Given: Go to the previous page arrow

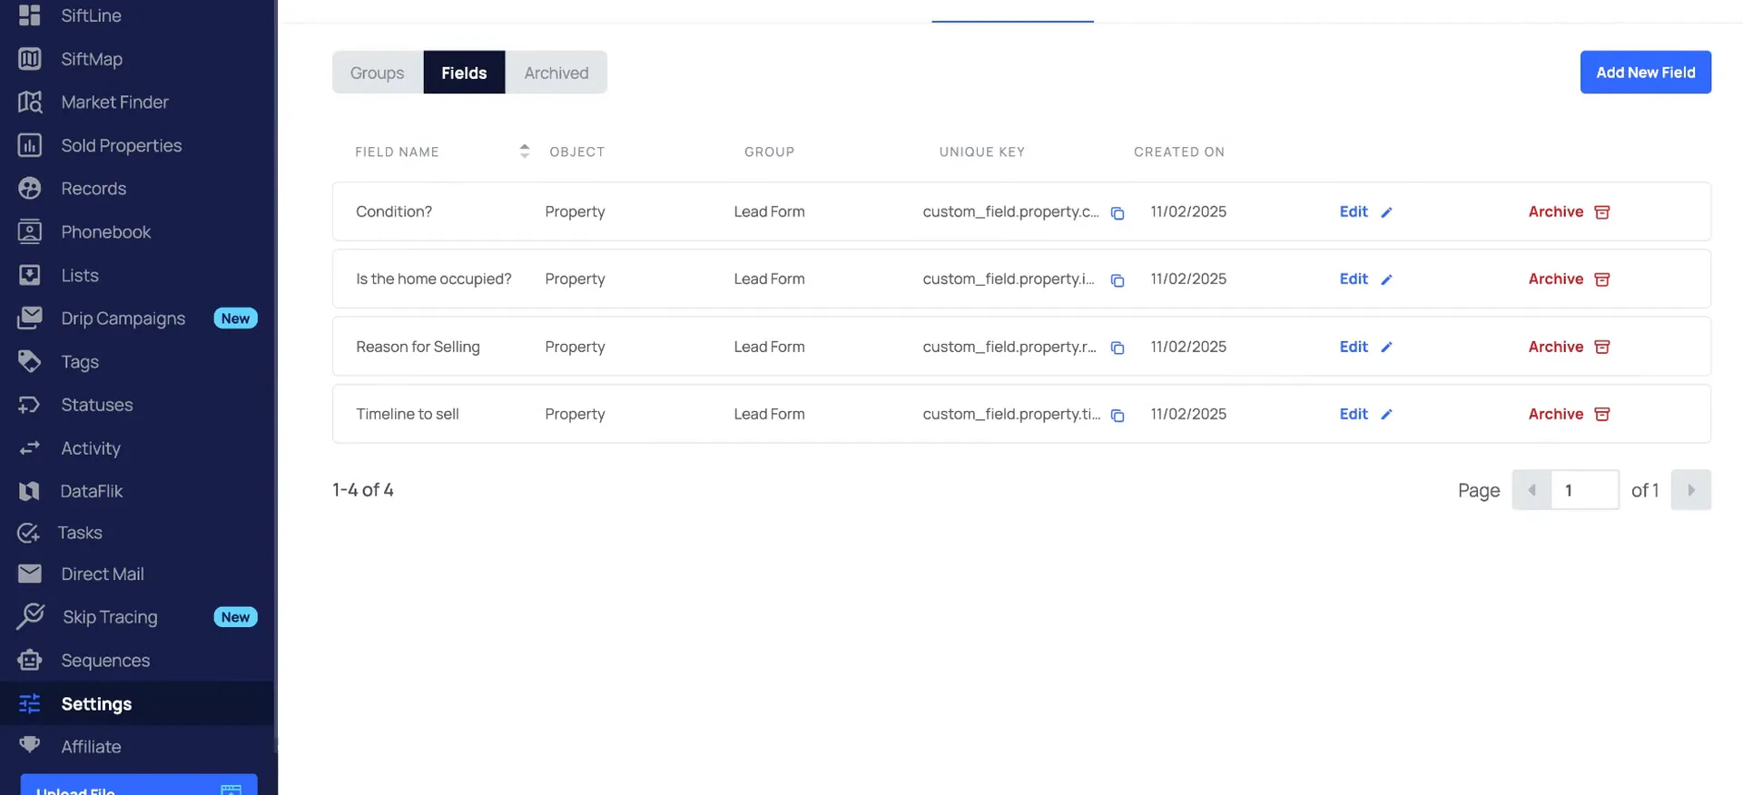Looking at the screenshot, I should (1531, 490).
